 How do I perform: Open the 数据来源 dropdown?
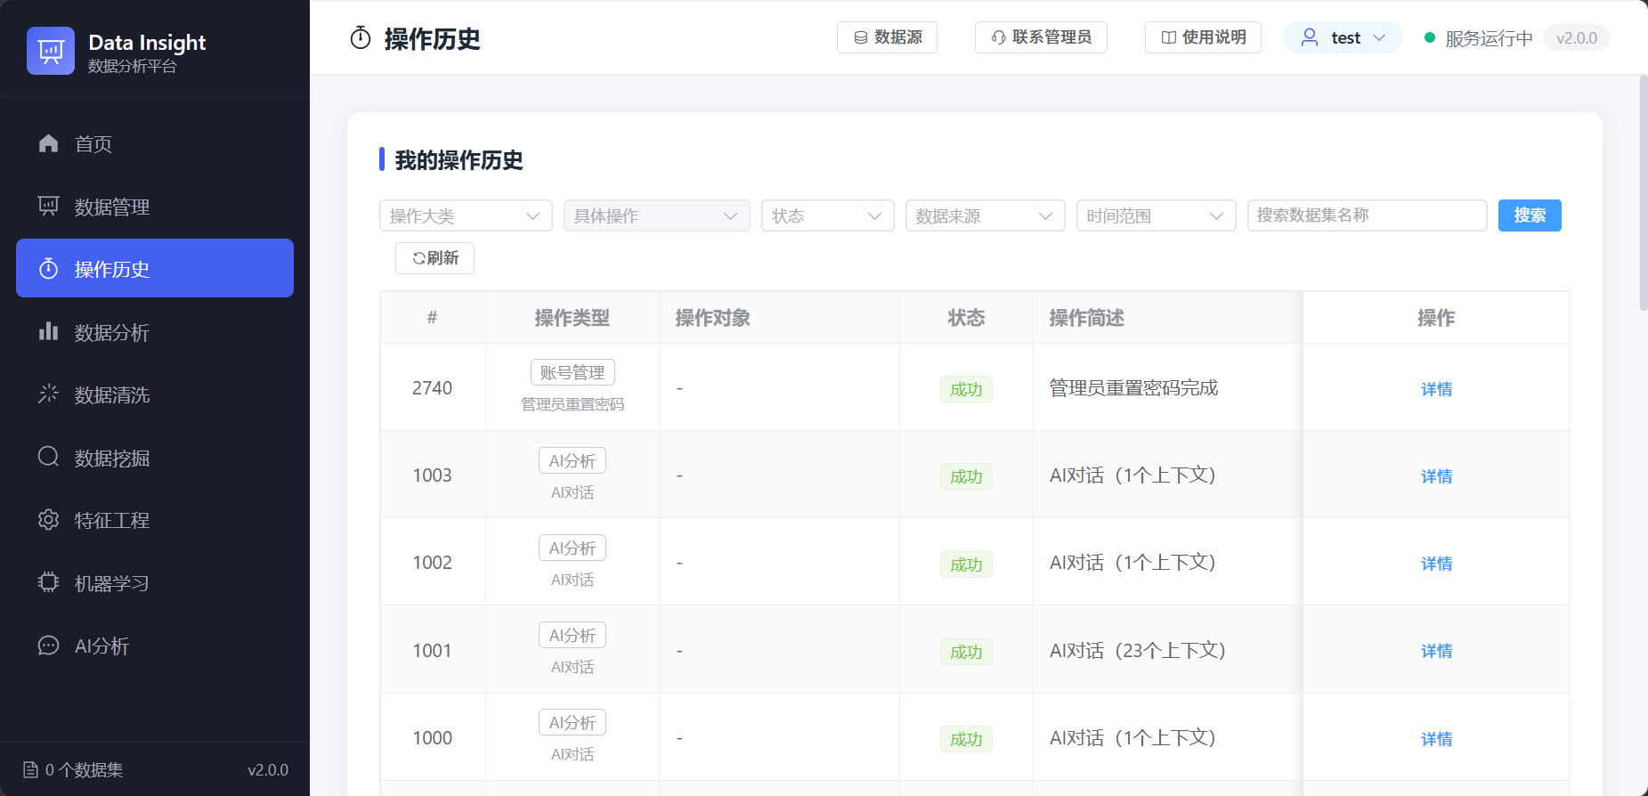click(x=985, y=215)
